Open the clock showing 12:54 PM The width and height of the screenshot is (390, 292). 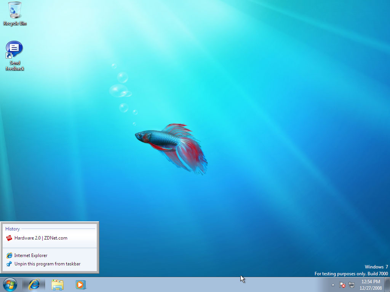[371, 285]
